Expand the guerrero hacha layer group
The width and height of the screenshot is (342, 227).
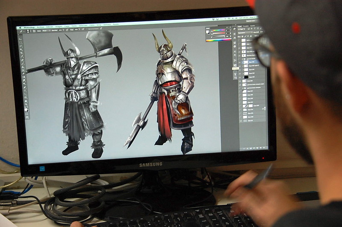[x=242, y=59]
